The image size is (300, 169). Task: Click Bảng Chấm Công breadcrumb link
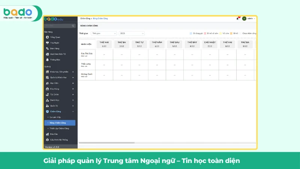[x=100, y=18]
